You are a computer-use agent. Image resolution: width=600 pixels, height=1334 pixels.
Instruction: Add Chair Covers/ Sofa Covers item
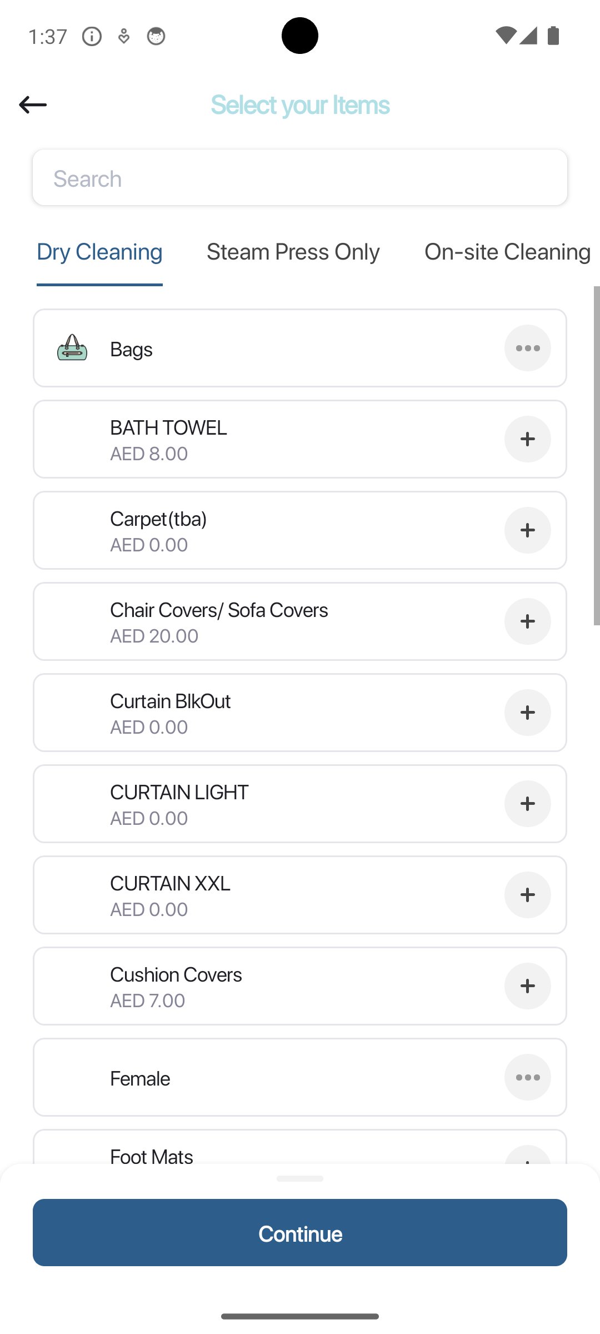[527, 621]
